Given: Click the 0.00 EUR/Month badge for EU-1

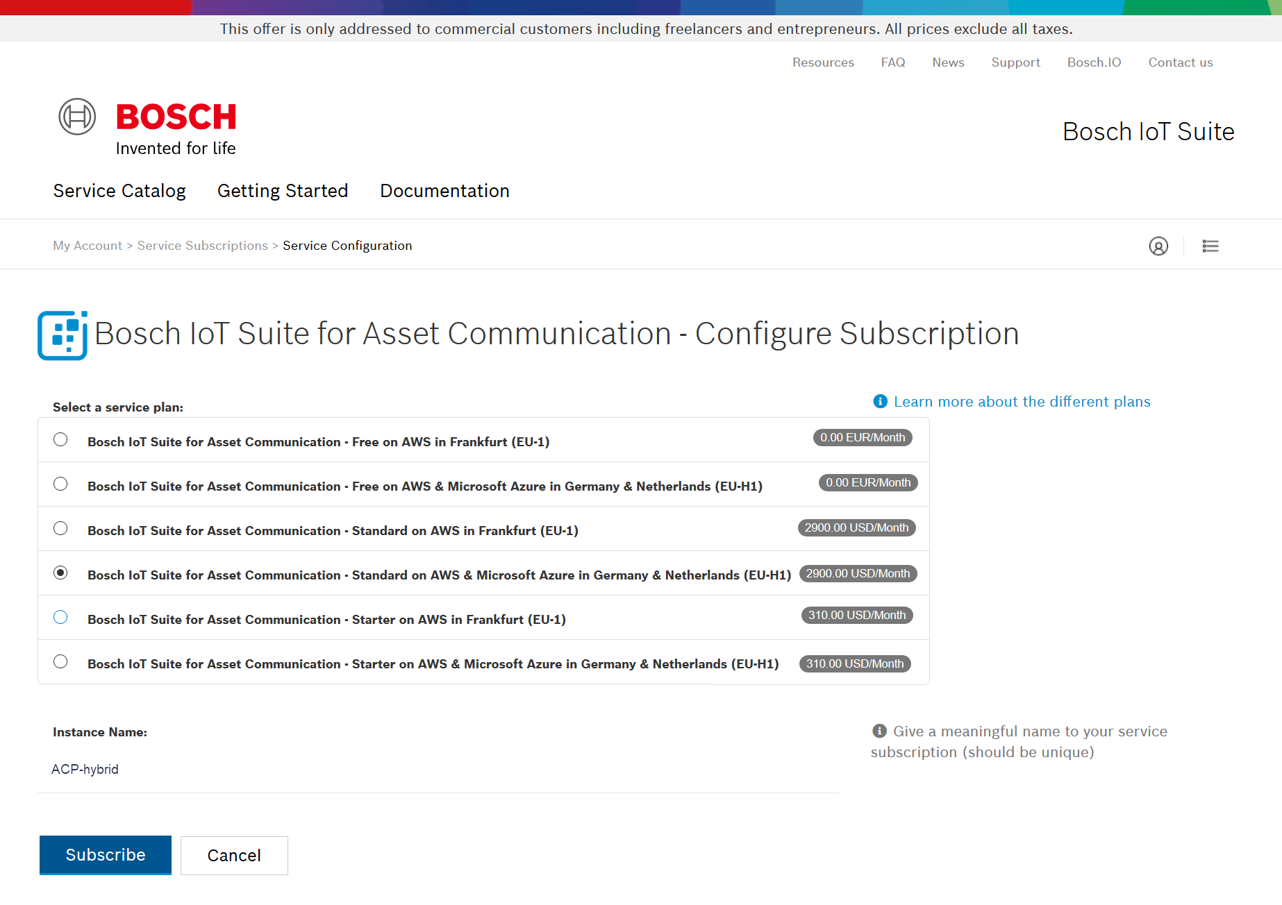Looking at the screenshot, I should [863, 438].
